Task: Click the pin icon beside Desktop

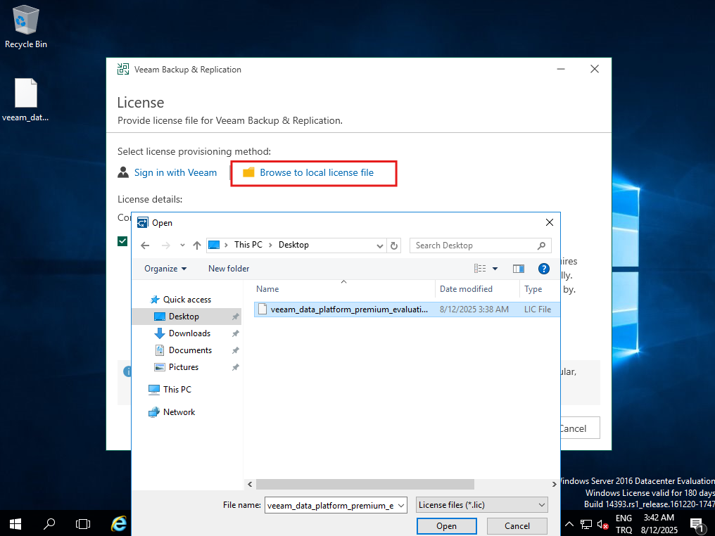Action: point(235,317)
